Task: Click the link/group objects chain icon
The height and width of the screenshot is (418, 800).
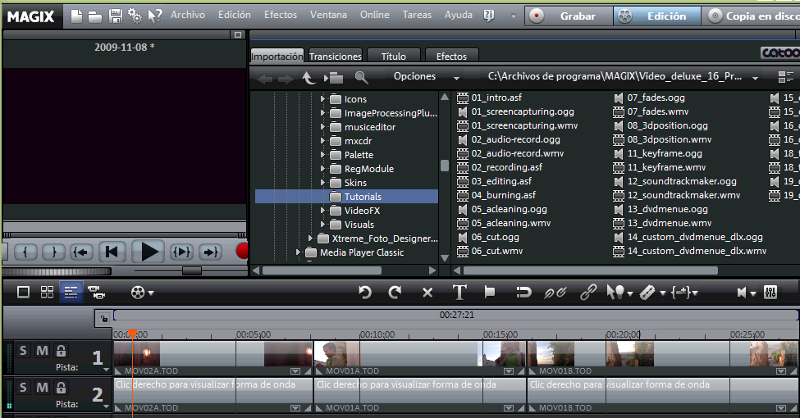Action: 588,292
